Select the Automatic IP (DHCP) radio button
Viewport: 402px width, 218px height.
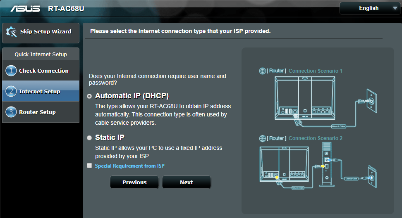coord(89,96)
